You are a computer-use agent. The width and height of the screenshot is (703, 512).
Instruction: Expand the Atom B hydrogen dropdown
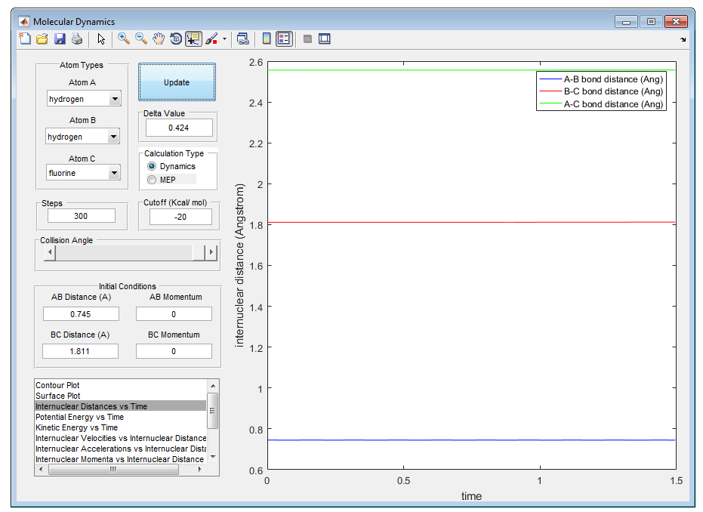[x=113, y=137]
